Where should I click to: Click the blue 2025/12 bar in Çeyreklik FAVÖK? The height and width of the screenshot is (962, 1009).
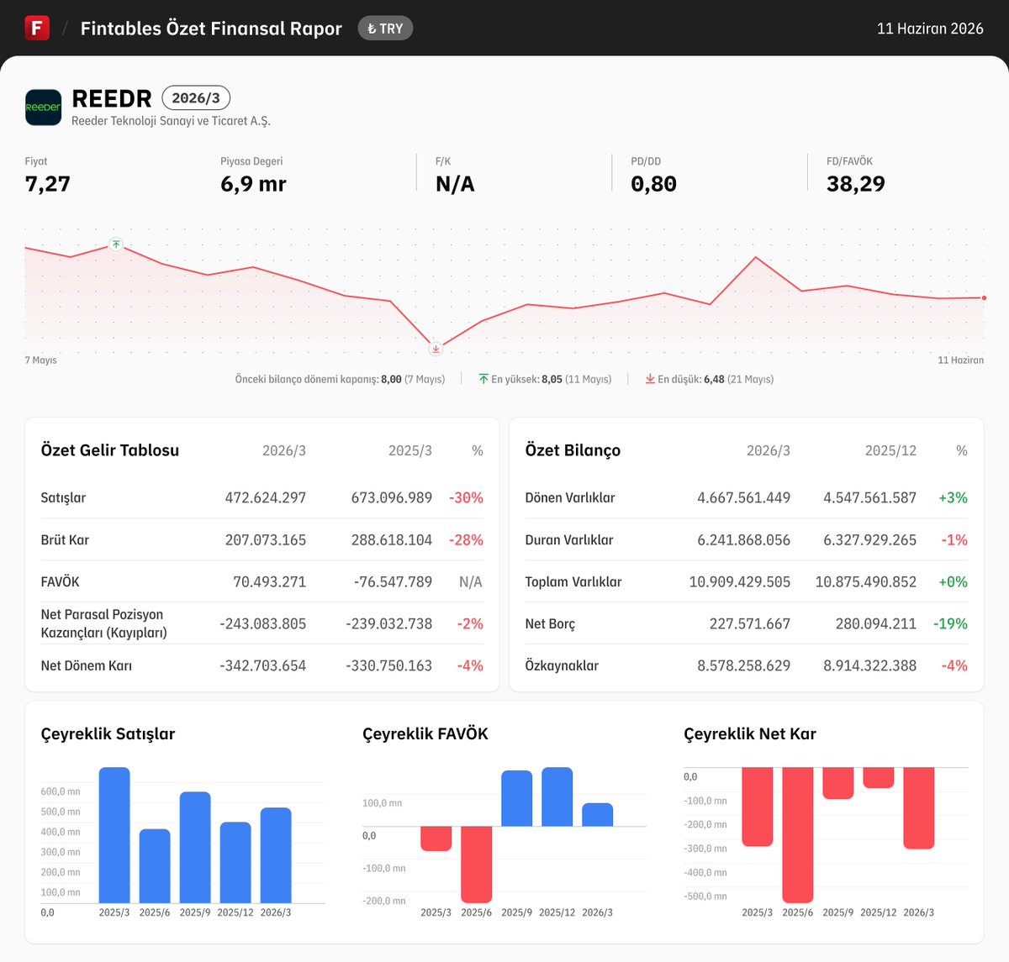click(x=557, y=796)
